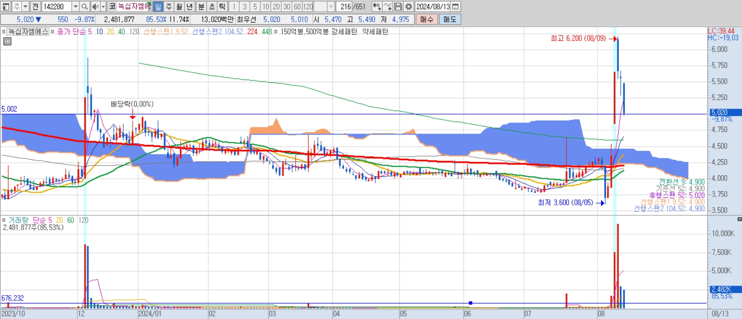Click the add line-chart overlay icon
The width and height of the screenshot is (742, 319).
tap(388, 7)
